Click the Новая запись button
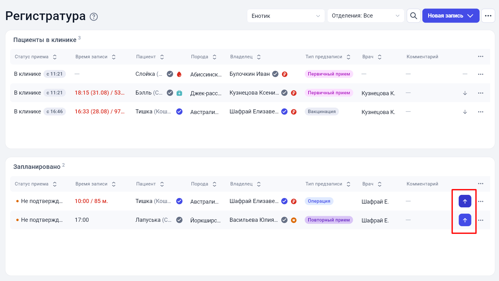Image resolution: width=499 pixels, height=281 pixels. click(x=450, y=16)
